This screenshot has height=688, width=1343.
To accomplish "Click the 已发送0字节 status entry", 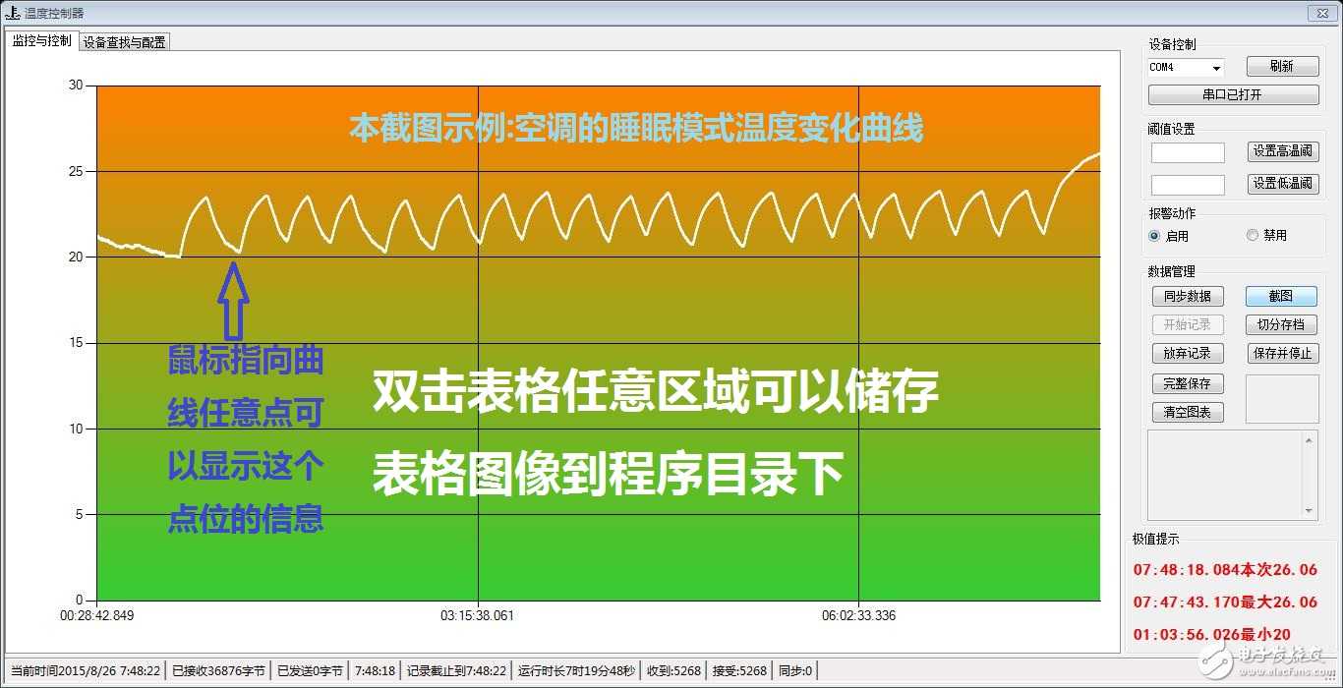I will pos(310,671).
